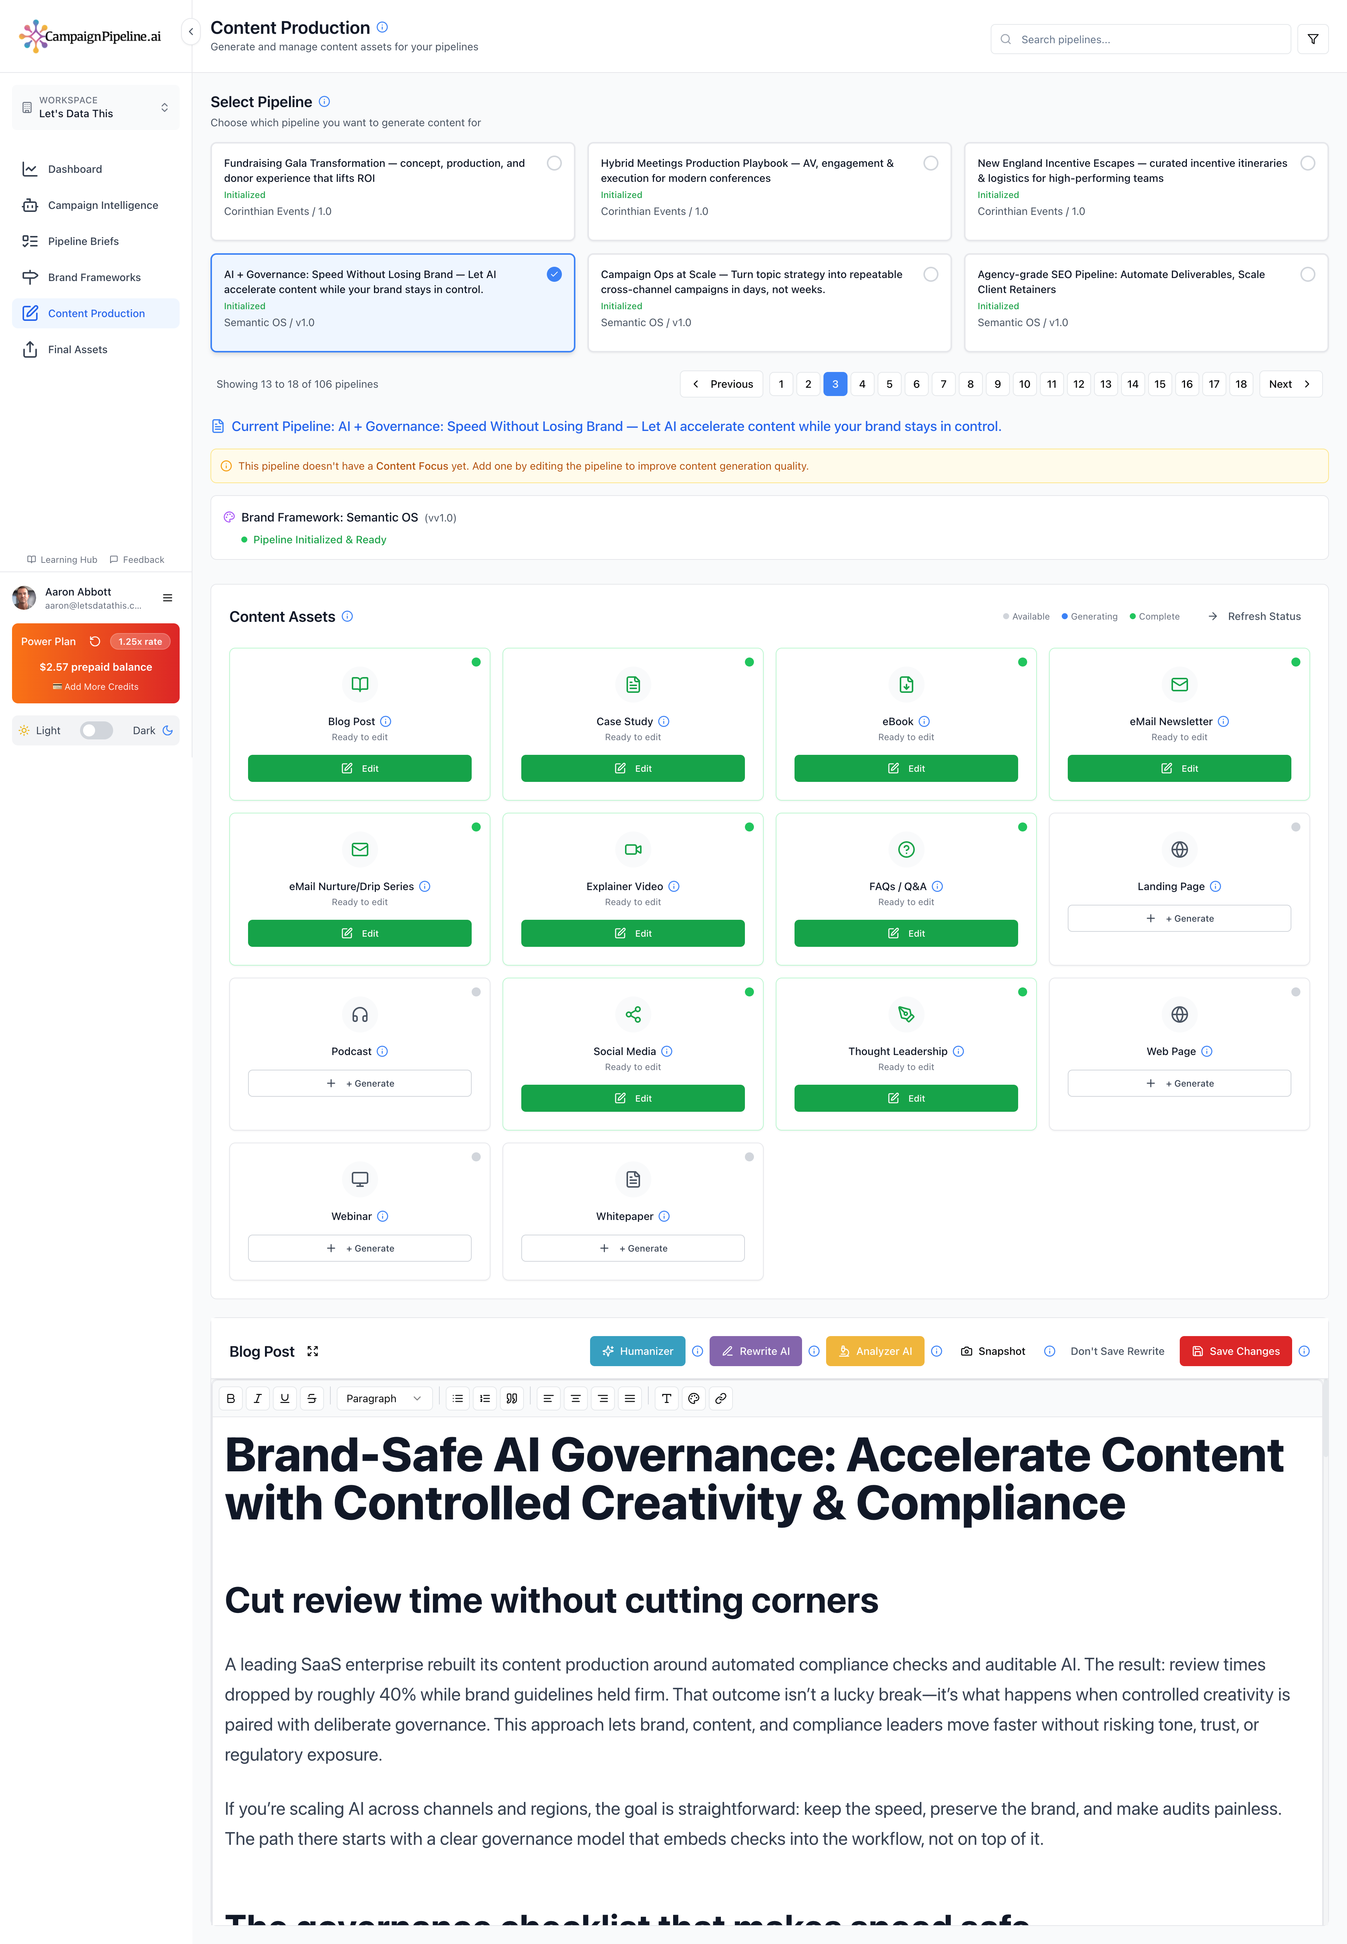The image size is (1347, 1944).
Task: Show info for Content Production title
Action: click(382, 27)
